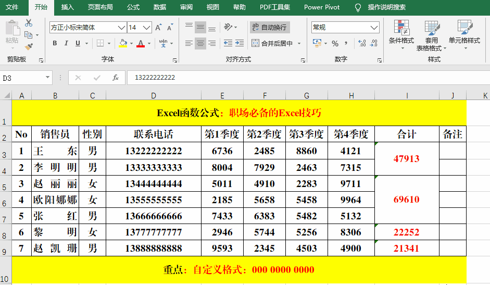Align text left

tap(189, 43)
